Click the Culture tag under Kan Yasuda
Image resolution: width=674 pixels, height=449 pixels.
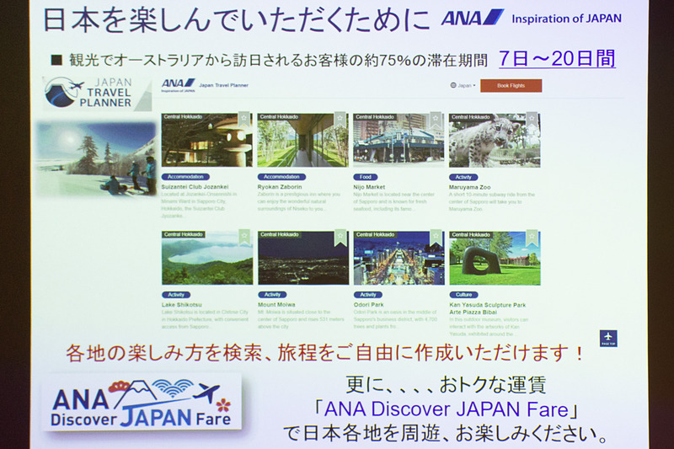[x=464, y=295]
